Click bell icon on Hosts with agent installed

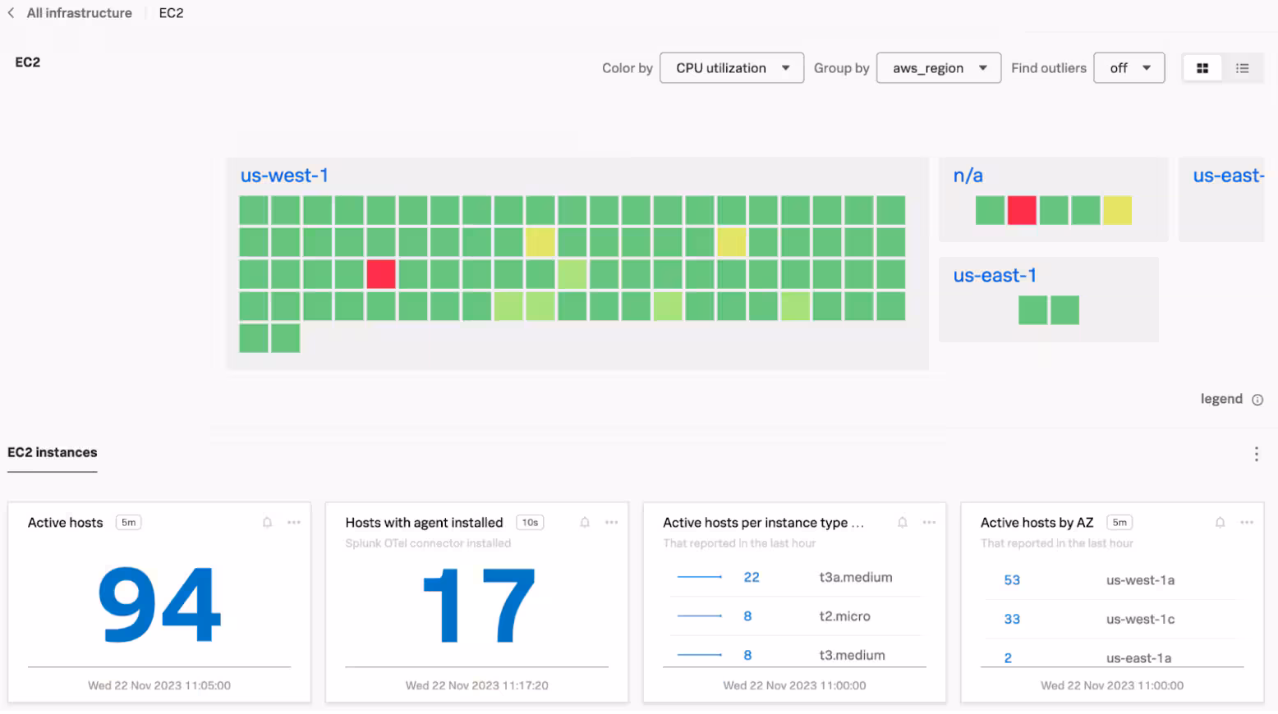[x=585, y=523]
